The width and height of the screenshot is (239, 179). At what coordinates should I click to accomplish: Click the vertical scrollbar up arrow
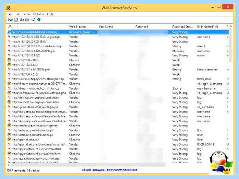pos(231,27)
